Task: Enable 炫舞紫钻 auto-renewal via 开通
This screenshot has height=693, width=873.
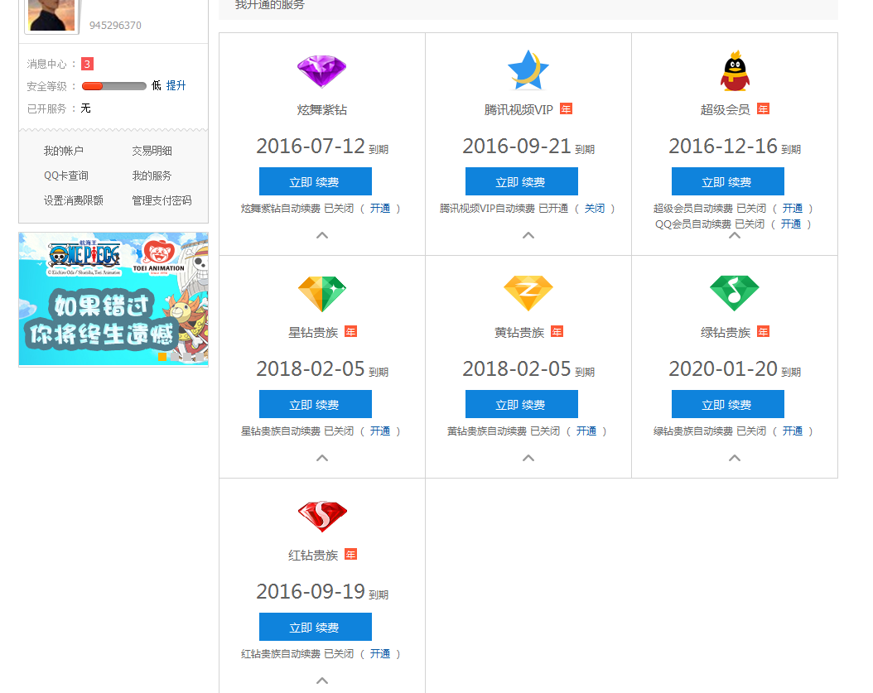Action: (380, 208)
